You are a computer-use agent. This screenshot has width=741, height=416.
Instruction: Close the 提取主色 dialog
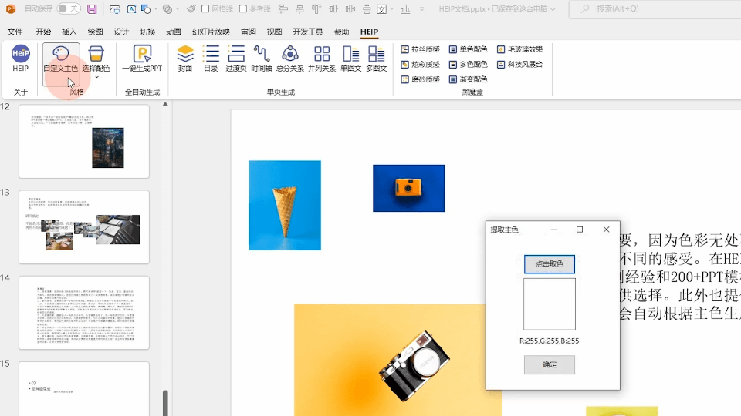click(607, 230)
